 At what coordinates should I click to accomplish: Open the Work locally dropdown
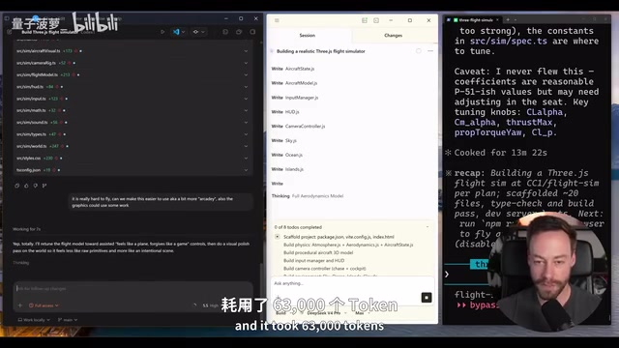pos(34,320)
